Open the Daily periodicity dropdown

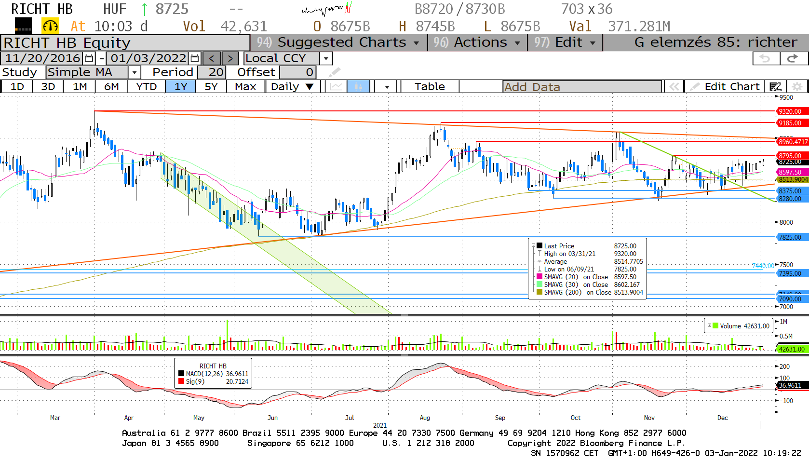292,87
